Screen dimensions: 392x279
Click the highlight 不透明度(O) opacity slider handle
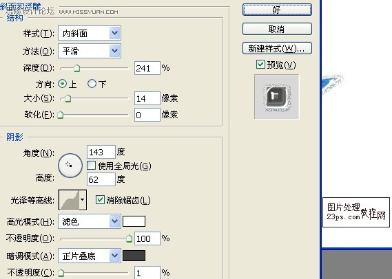129,238
